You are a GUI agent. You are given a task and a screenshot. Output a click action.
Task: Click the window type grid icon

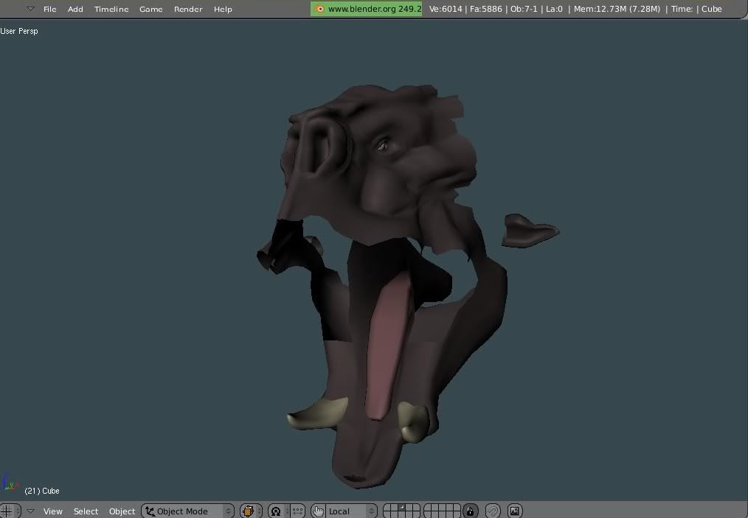pos(7,511)
